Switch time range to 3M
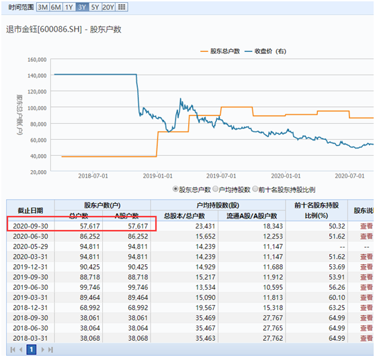Viewport: 375px width, 357px height. click(x=43, y=7)
